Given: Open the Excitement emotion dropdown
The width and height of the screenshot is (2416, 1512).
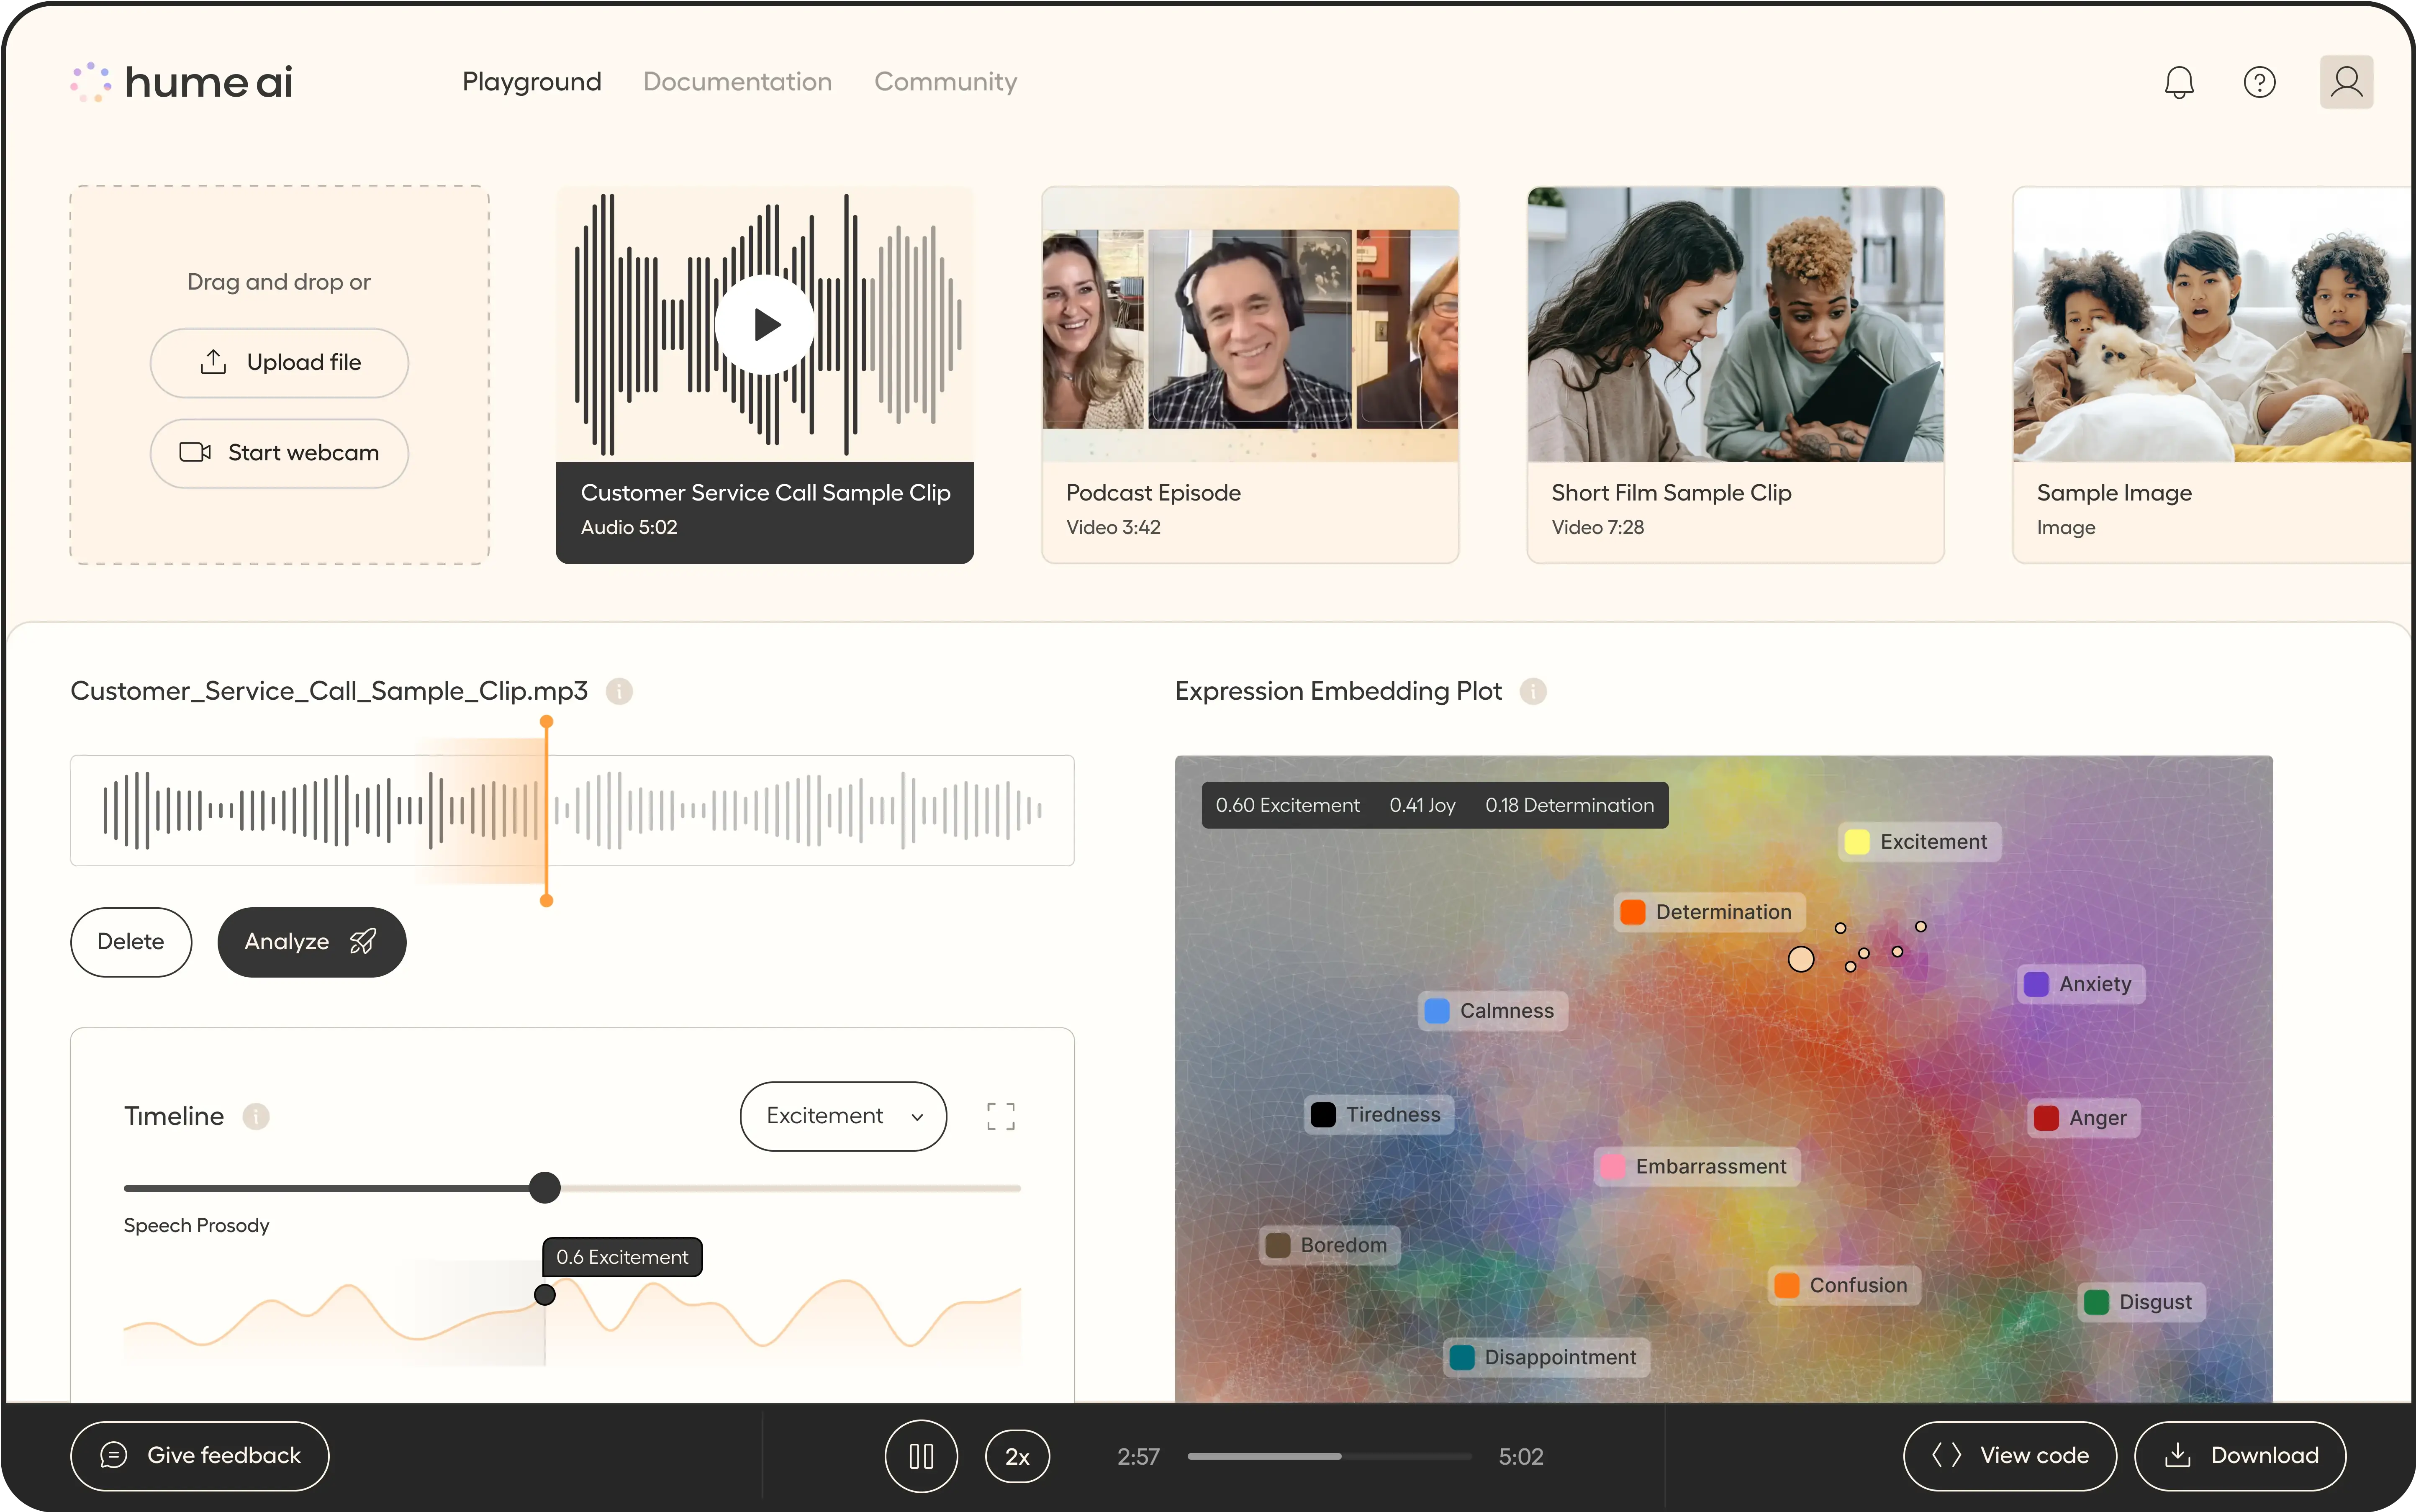Looking at the screenshot, I should click(843, 1116).
